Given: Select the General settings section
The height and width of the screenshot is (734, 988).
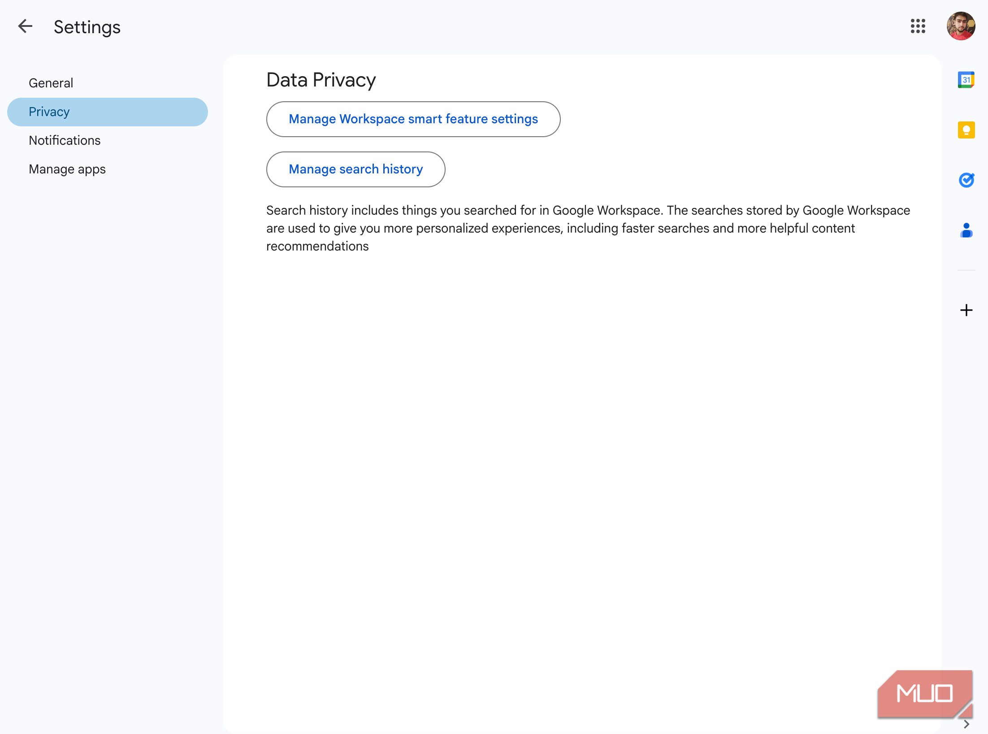Looking at the screenshot, I should [108, 83].
